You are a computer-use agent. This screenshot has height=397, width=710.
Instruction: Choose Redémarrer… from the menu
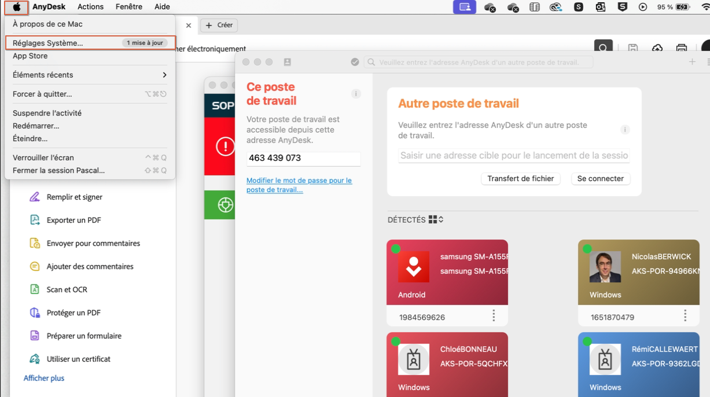(90, 126)
